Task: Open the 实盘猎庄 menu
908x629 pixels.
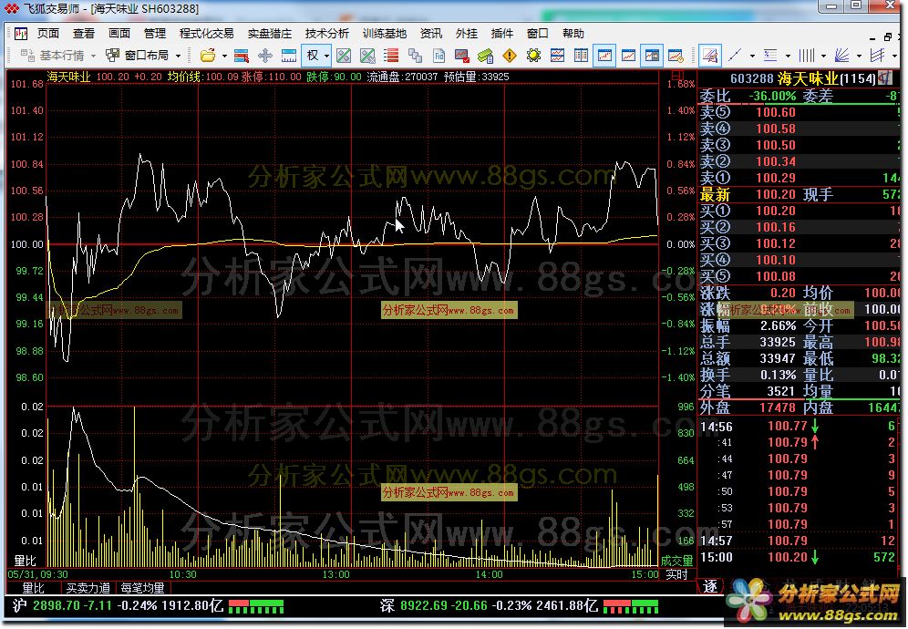Action: [270, 34]
